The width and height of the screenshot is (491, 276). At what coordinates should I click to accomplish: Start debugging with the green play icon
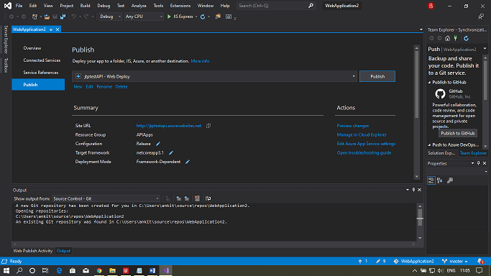click(x=169, y=17)
